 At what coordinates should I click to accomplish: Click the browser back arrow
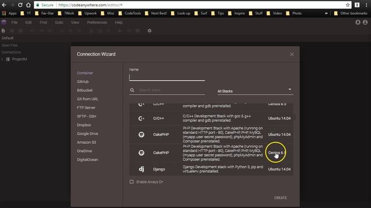click(4, 5)
